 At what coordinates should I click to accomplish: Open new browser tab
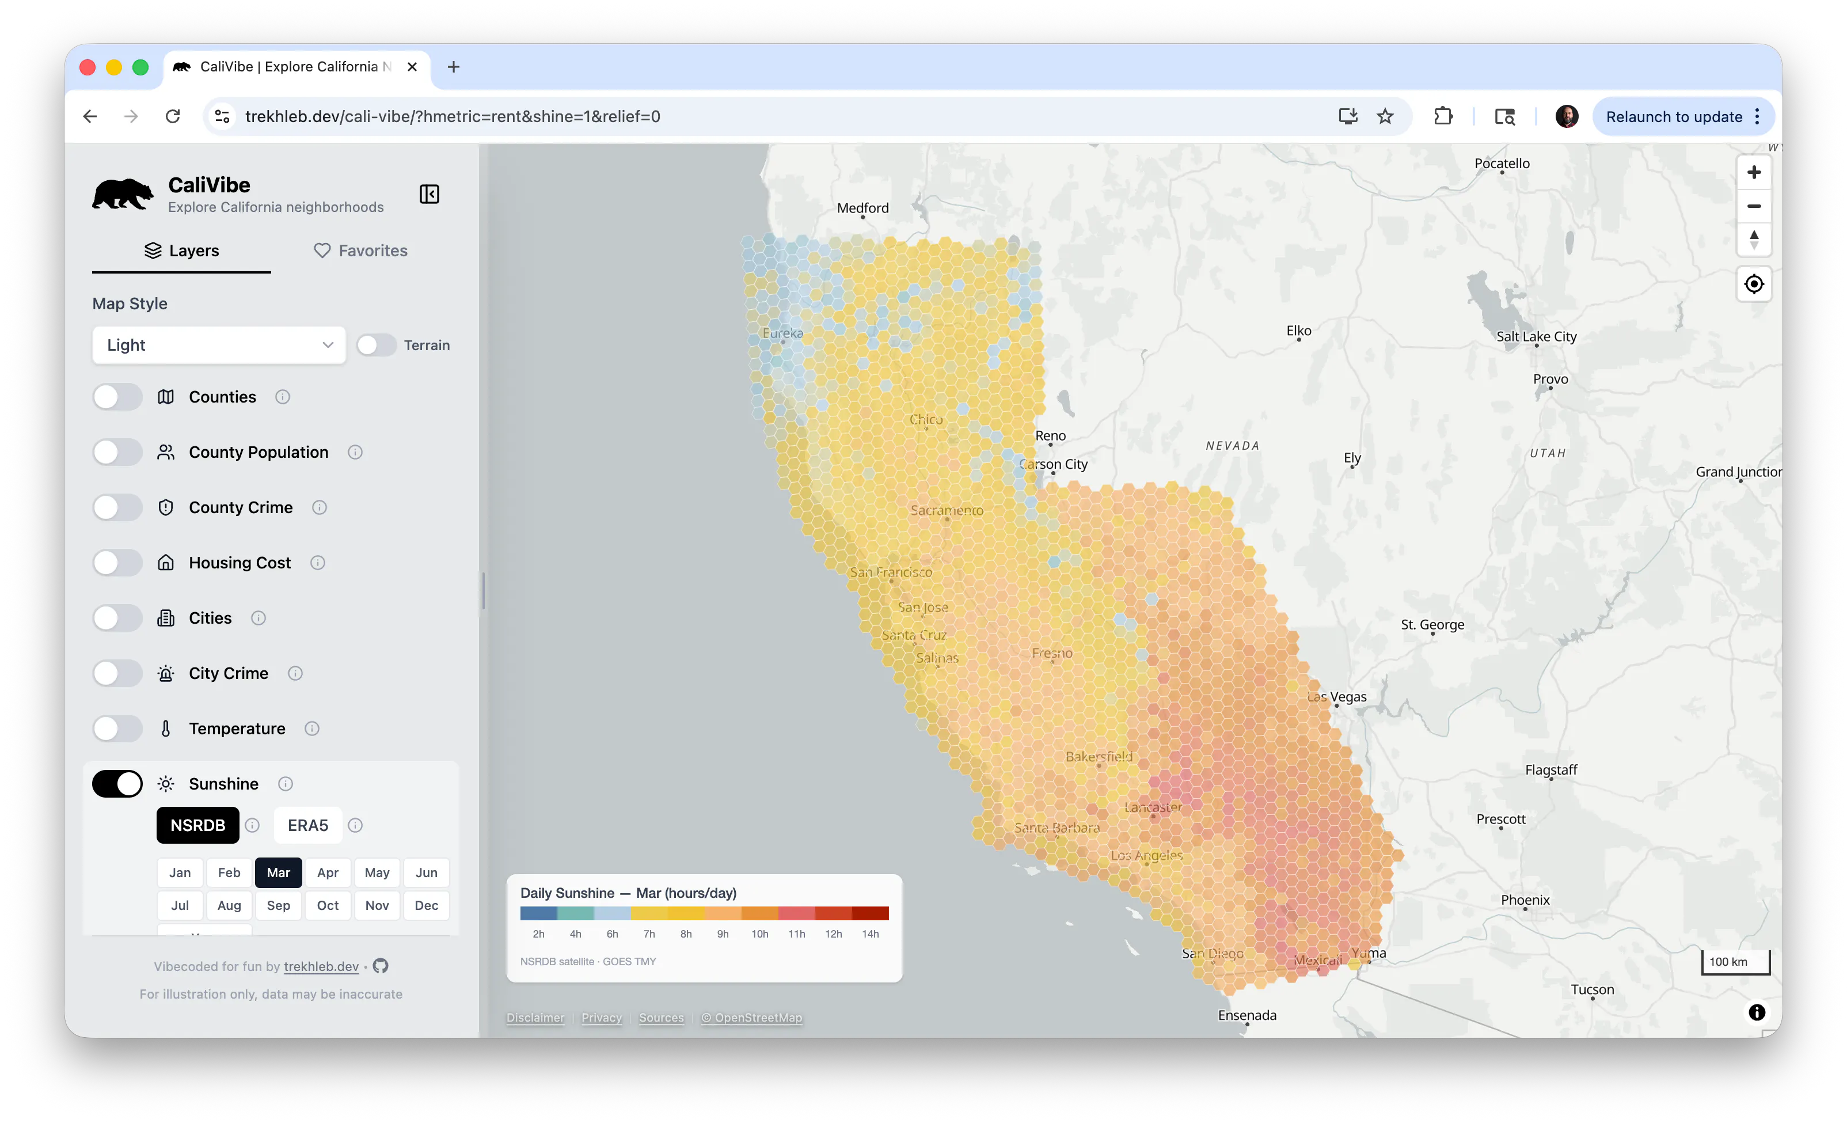coord(454,67)
